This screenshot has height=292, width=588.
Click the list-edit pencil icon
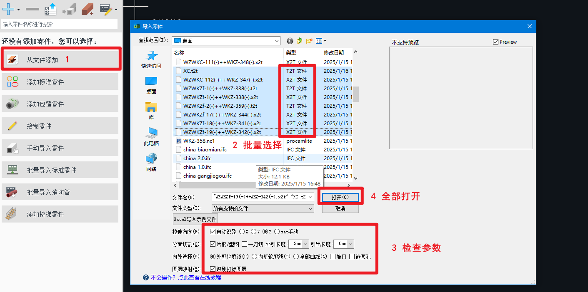[106, 9]
